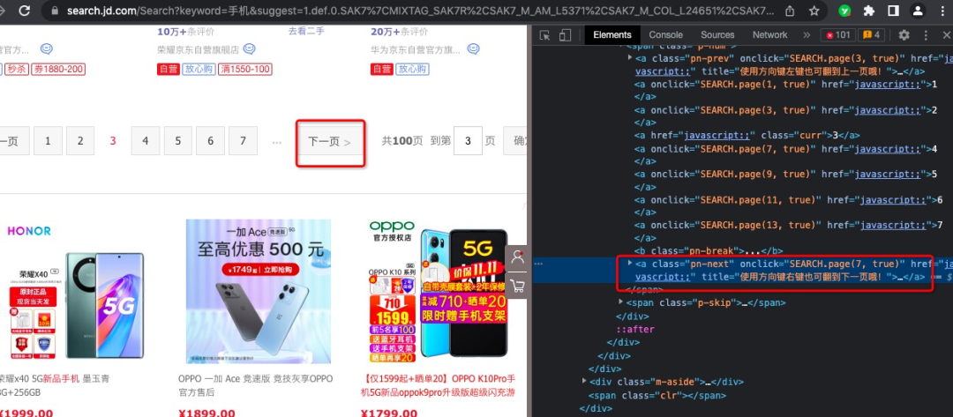Image resolution: width=953 pixels, height=417 pixels.
Task: Click chat icon next to 荣耀京东自营旗舰店
Action: [249, 49]
